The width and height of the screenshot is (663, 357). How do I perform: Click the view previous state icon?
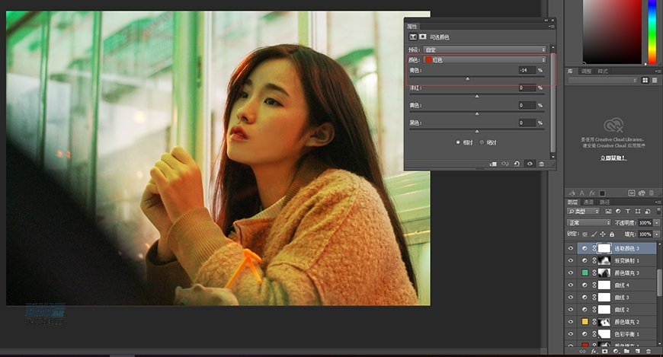[x=505, y=164]
